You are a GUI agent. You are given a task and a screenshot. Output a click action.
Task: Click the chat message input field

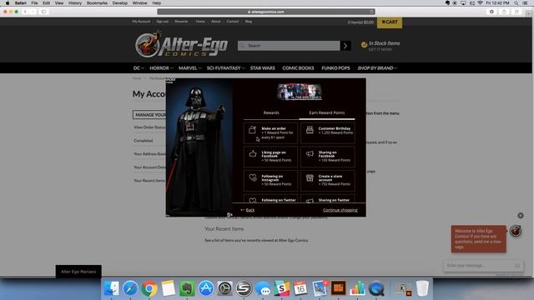(x=483, y=265)
